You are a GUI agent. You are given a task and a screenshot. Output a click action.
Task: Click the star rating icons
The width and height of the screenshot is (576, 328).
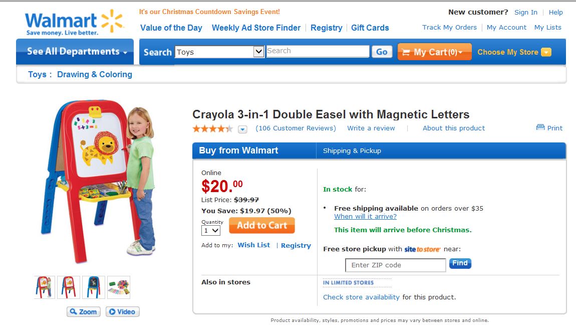(x=212, y=128)
